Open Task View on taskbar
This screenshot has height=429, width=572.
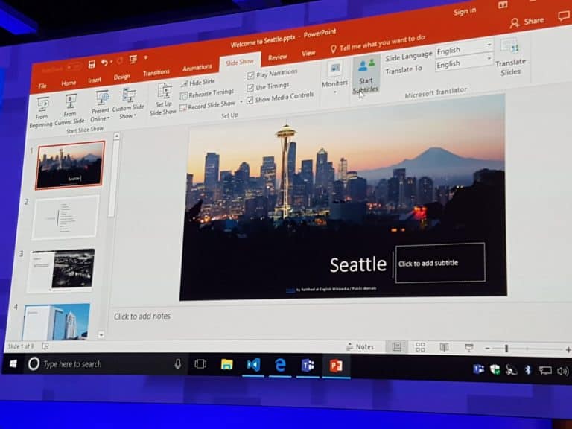(x=200, y=364)
